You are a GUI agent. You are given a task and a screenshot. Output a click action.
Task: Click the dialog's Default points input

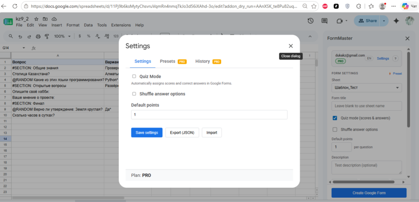click(209, 114)
